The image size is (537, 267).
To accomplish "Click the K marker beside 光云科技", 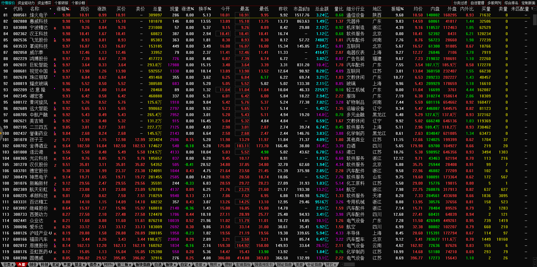I will pos(55,159).
